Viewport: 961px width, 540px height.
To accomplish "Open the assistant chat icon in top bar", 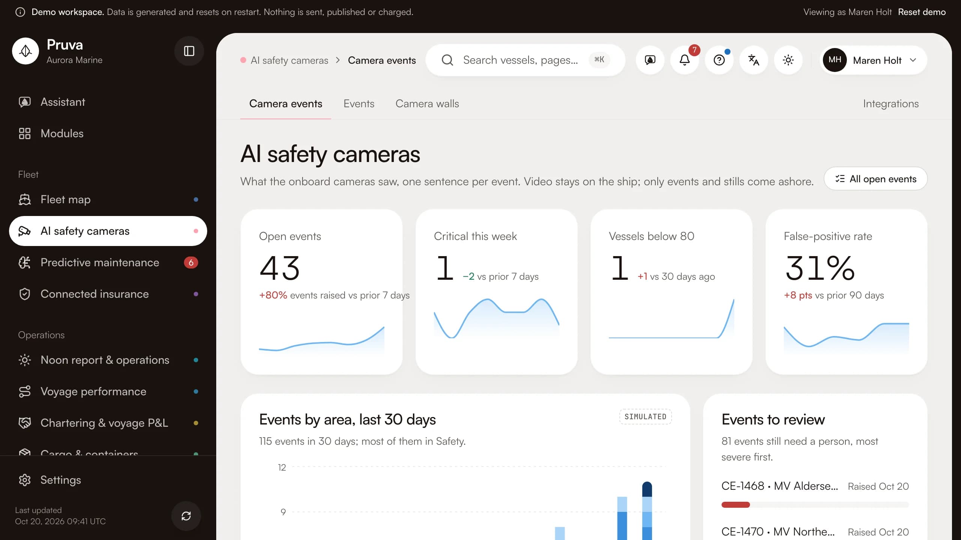I will click(650, 60).
